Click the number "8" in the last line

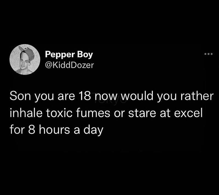coord(31,128)
